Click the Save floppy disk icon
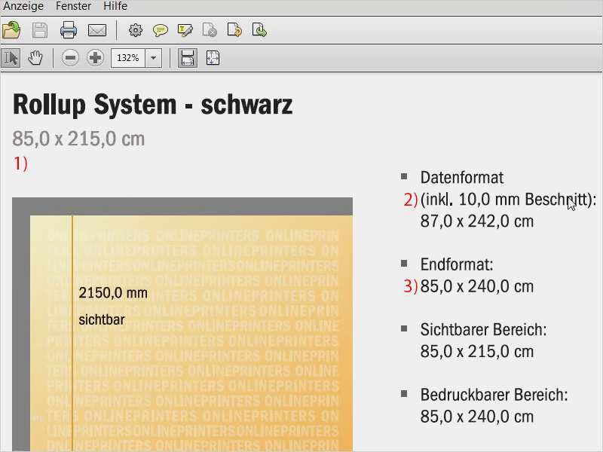Screen dimensions: 603x452 point(40,30)
